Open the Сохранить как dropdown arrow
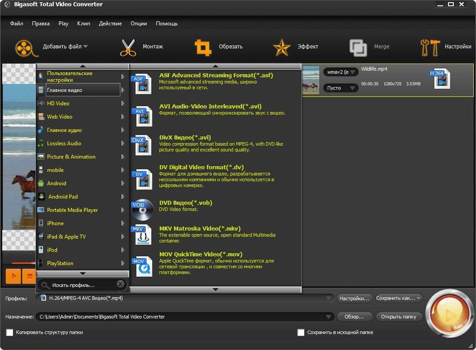 pyautogui.click(x=419, y=298)
